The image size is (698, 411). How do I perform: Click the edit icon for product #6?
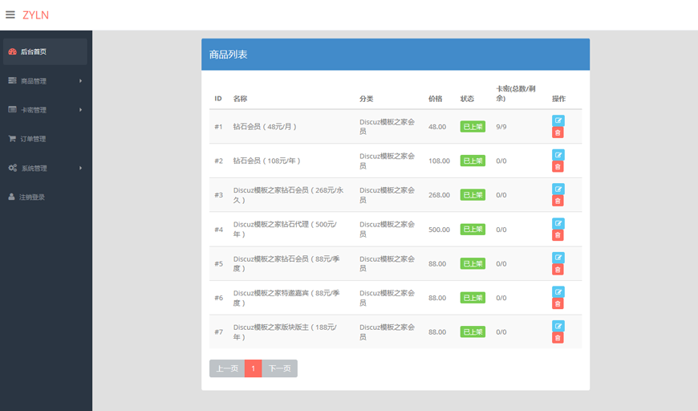[558, 292]
